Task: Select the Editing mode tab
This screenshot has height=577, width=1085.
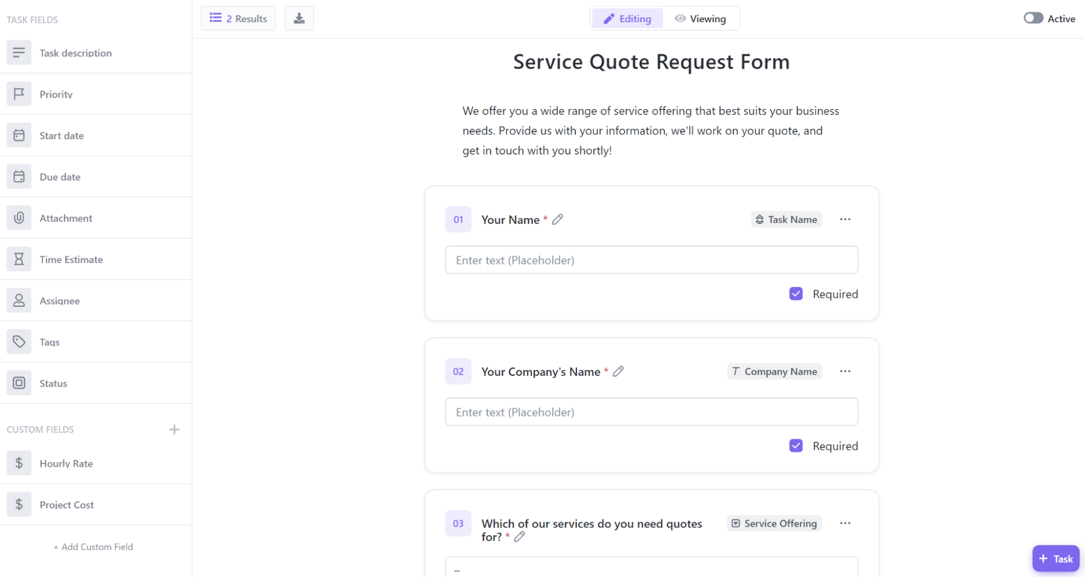Action: click(x=627, y=19)
